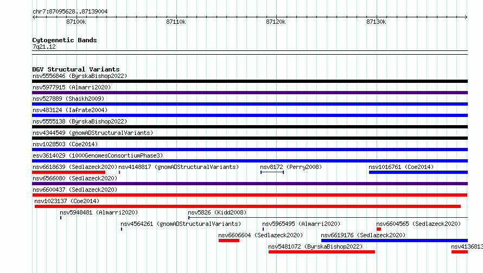
Task: Click the nsv6600437 (Sedlazeck2020) label
Action: (x=75, y=190)
